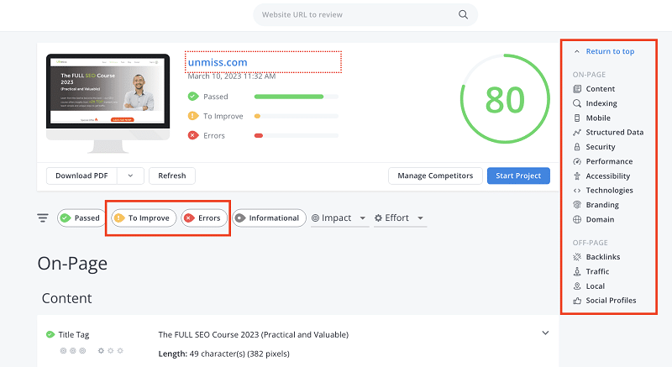The width and height of the screenshot is (672, 367).
Task: Toggle the Passed filter chip
Action: [x=81, y=218]
